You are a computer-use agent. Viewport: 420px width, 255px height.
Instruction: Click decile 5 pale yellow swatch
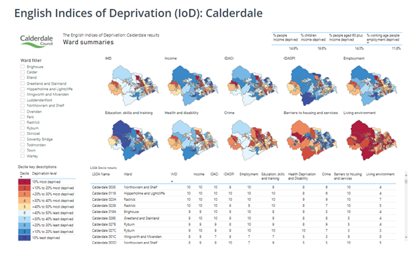click(24, 207)
